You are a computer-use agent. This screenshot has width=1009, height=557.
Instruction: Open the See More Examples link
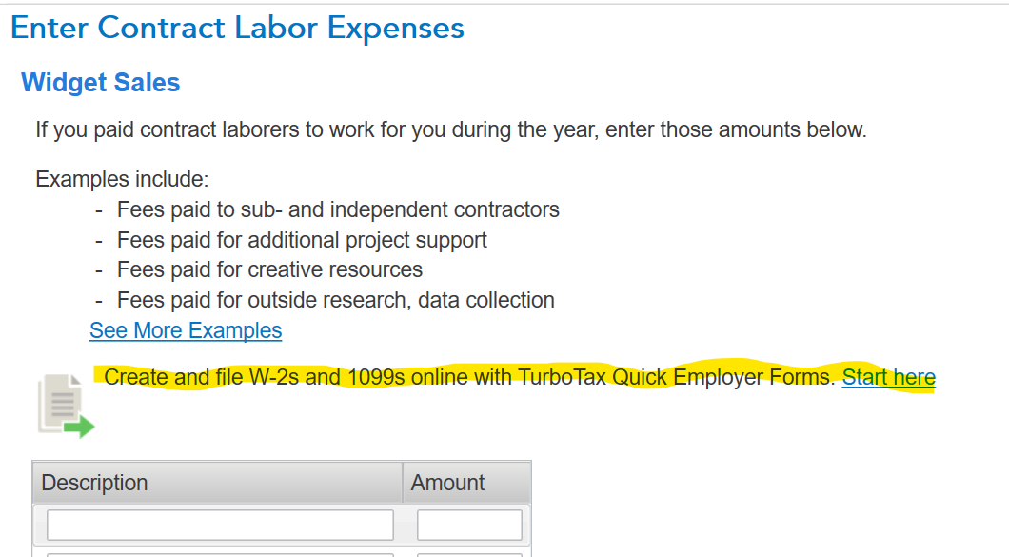coord(186,330)
